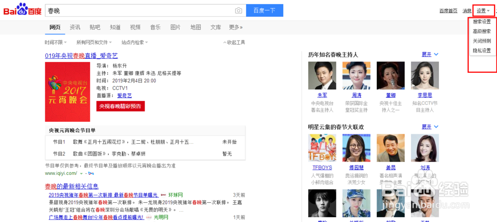This screenshot has height=222, width=497.
Task: Click 朱军 portrait photo
Action: (322, 76)
